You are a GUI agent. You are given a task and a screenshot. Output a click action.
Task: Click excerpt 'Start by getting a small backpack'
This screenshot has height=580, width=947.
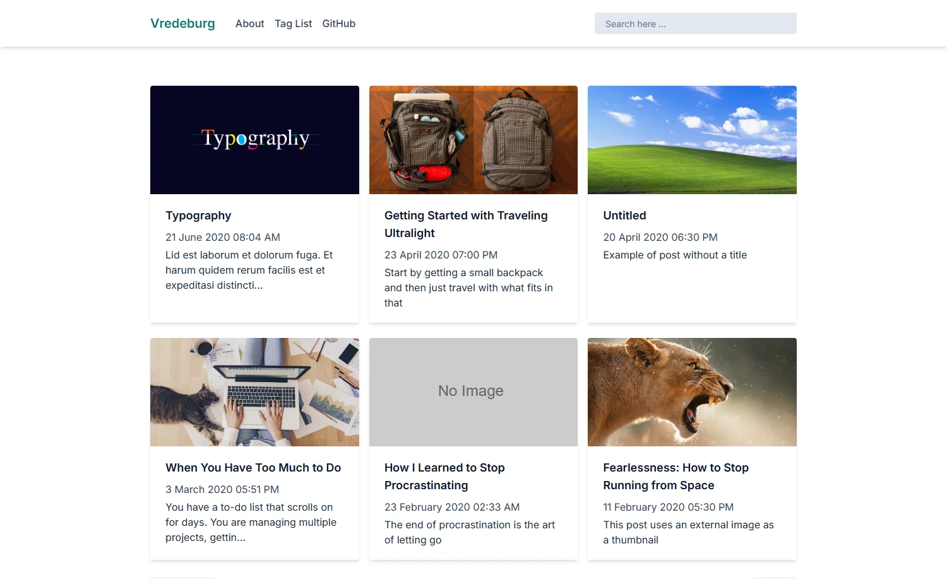468,287
